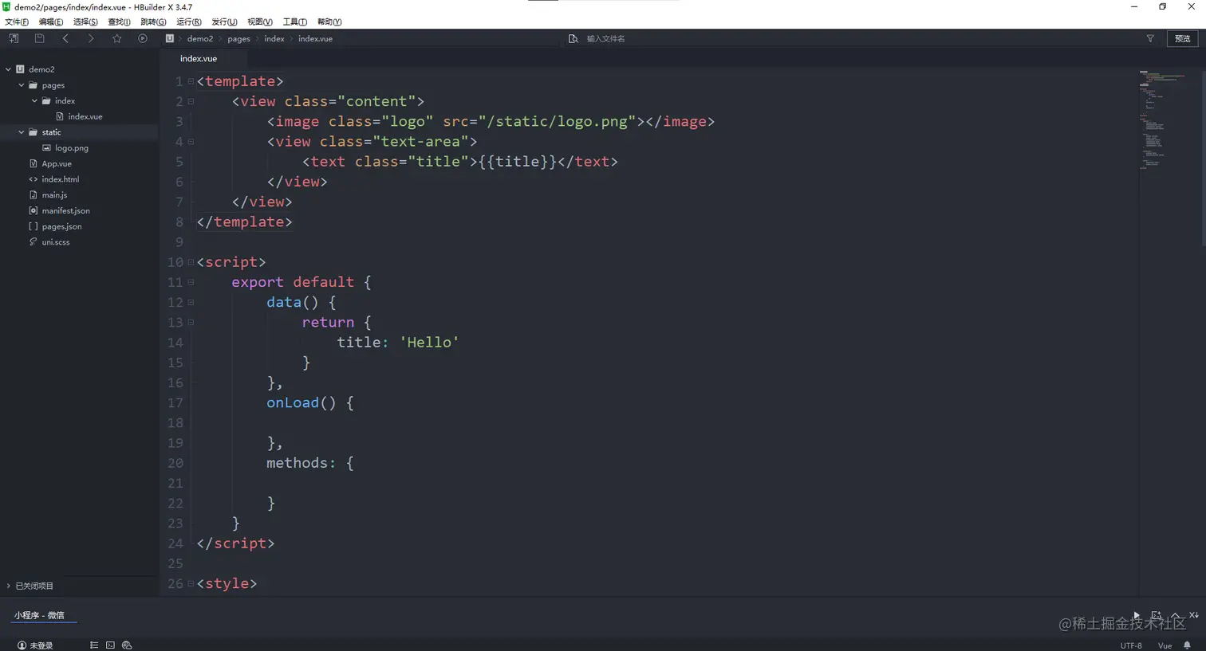Click demo2 in the breadcrumb path
Image resolution: width=1206 pixels, height=651 pixels.
click(x=200, y=38)
